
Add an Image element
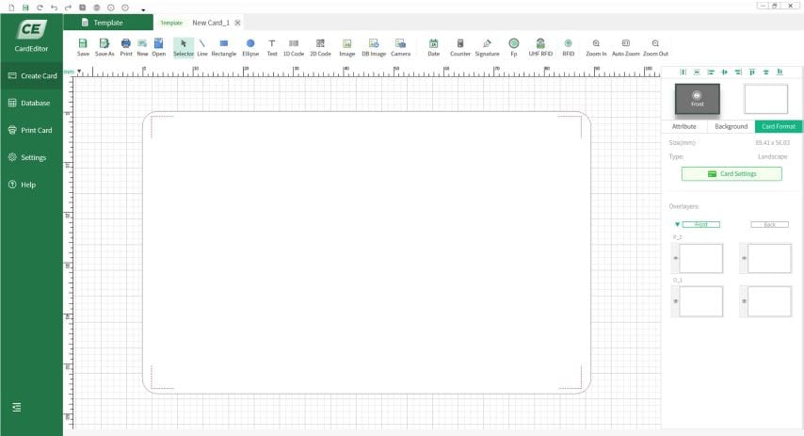click(346, 47)
